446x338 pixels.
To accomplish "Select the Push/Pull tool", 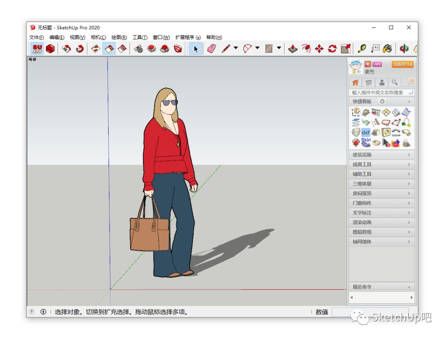I will 293,49.
